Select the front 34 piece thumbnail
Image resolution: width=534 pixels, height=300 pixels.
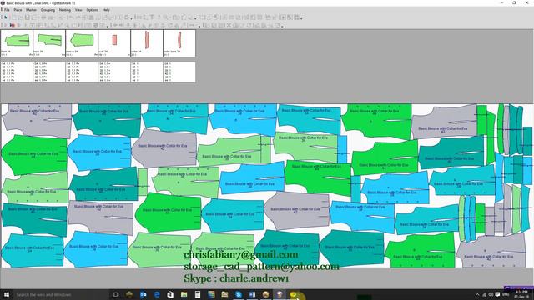point(17,43)
